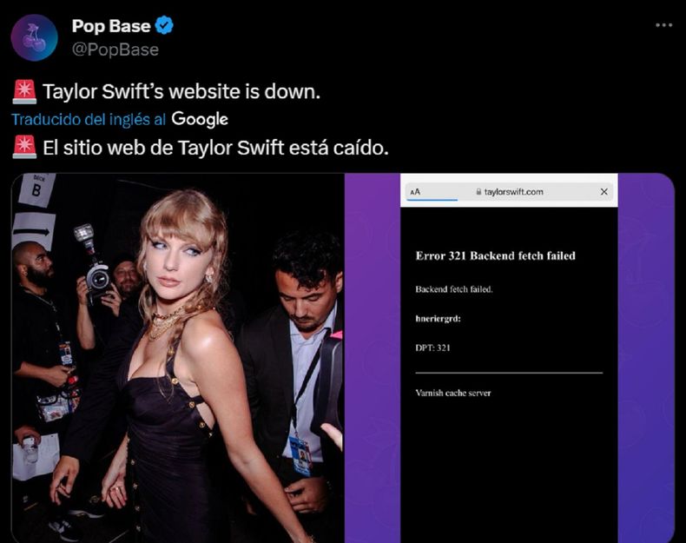Click the "Error 321 Backend fetch failed" heading
The width and height of the screenshot is (686, 543).
(x=495, y=255)
